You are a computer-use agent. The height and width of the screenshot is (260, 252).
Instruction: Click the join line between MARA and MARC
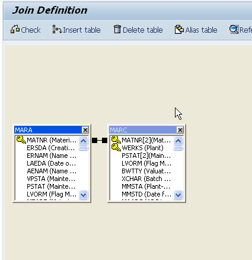pyautogui.click(x=100, y=141)
